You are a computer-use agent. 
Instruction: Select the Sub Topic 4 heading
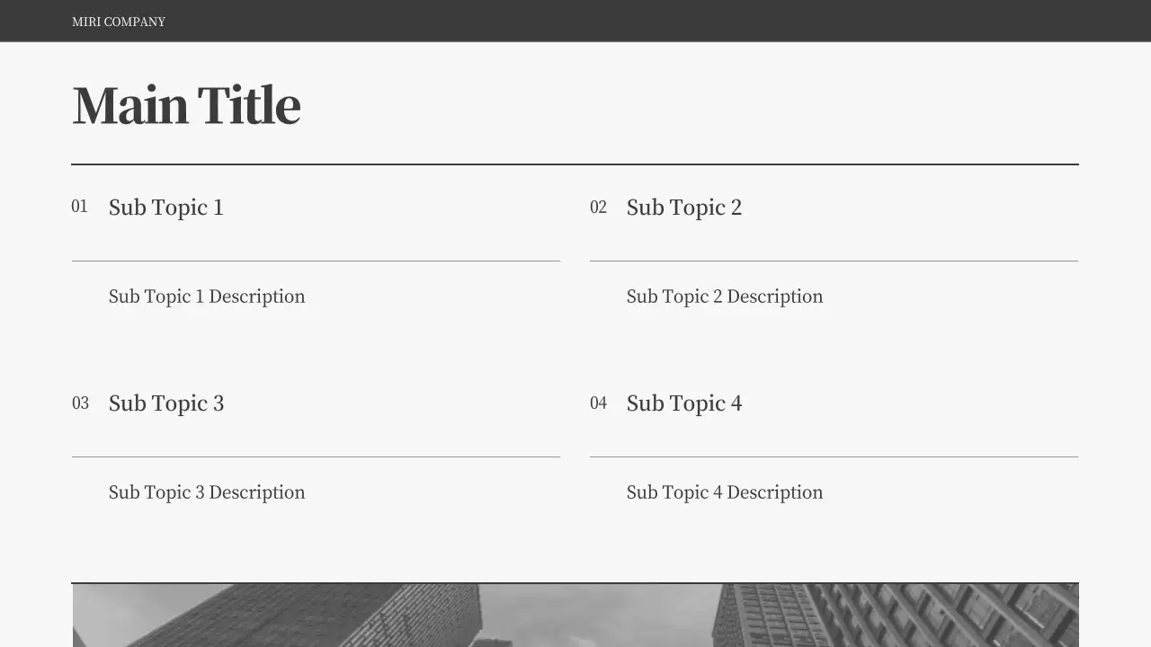coord(683,403)
